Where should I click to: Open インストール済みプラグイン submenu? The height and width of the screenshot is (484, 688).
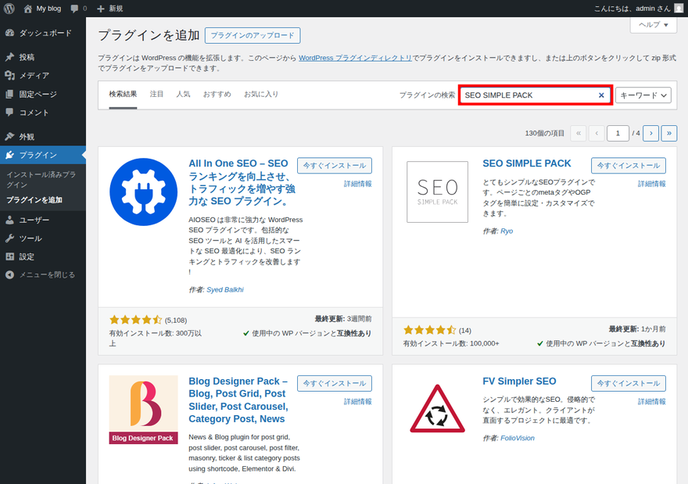pyautogui.click(x=41, y=180)
